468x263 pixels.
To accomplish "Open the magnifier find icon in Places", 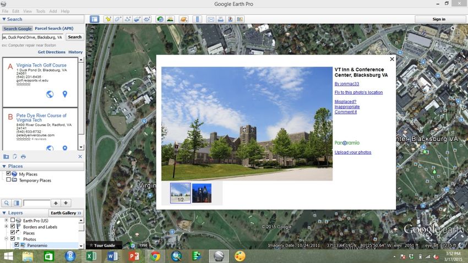I will pos(6,203).
